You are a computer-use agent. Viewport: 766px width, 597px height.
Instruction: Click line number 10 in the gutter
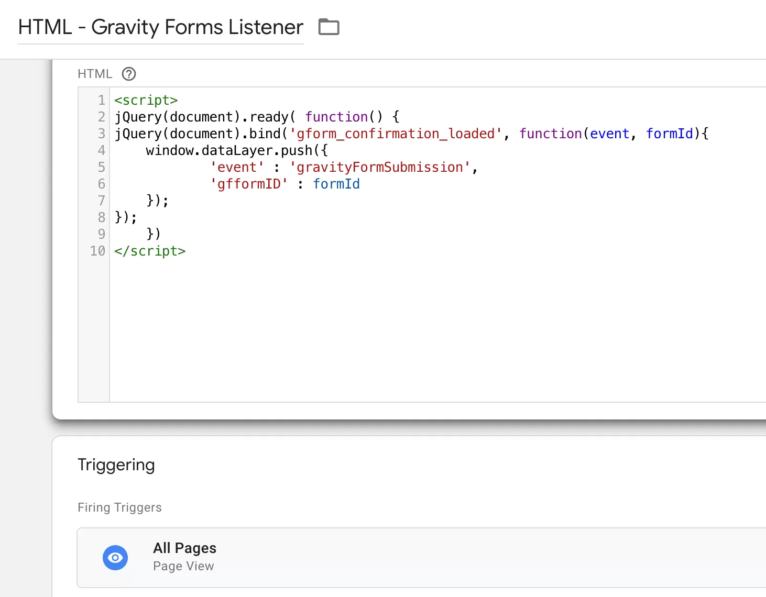[97, 251]
